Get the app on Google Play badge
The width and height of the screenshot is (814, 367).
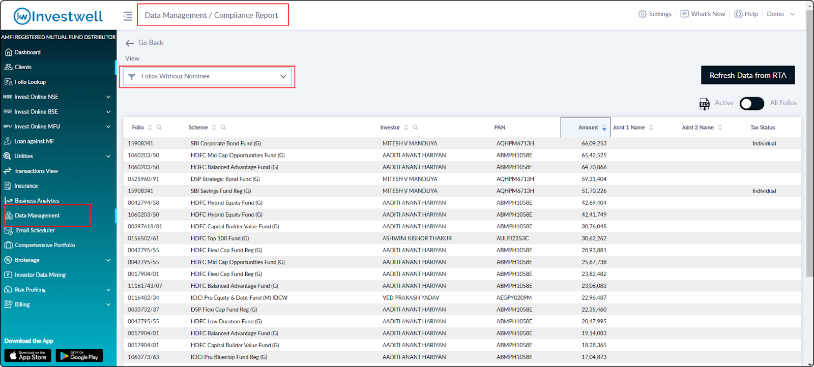coord(79,356)
